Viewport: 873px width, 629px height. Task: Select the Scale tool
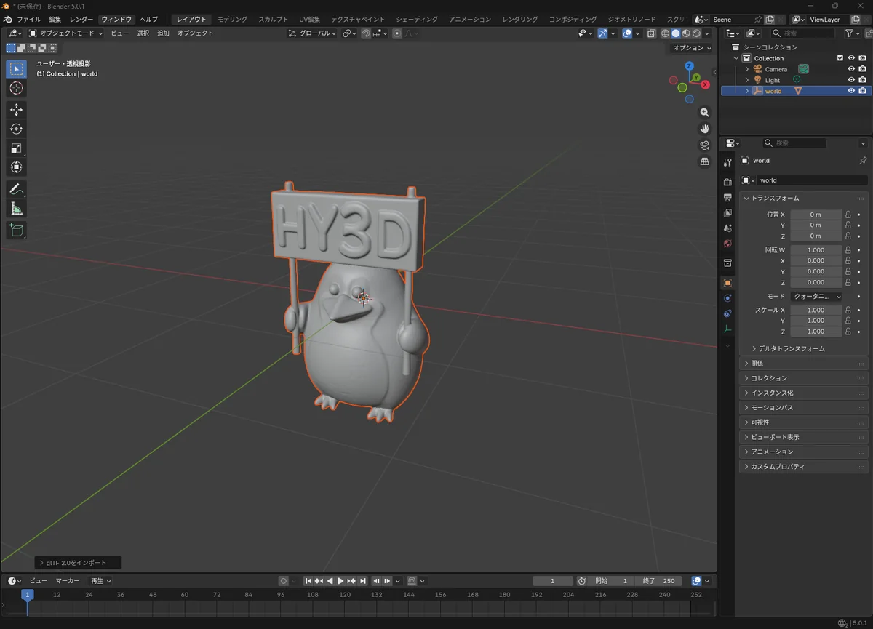16,148
